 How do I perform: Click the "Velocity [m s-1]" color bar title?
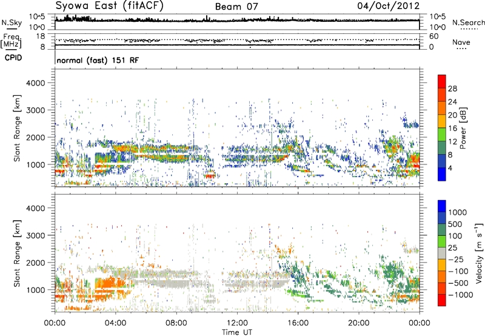pos(479,253)
